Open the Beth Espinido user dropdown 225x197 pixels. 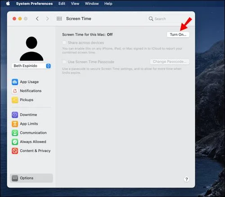(x=31, y=66)
